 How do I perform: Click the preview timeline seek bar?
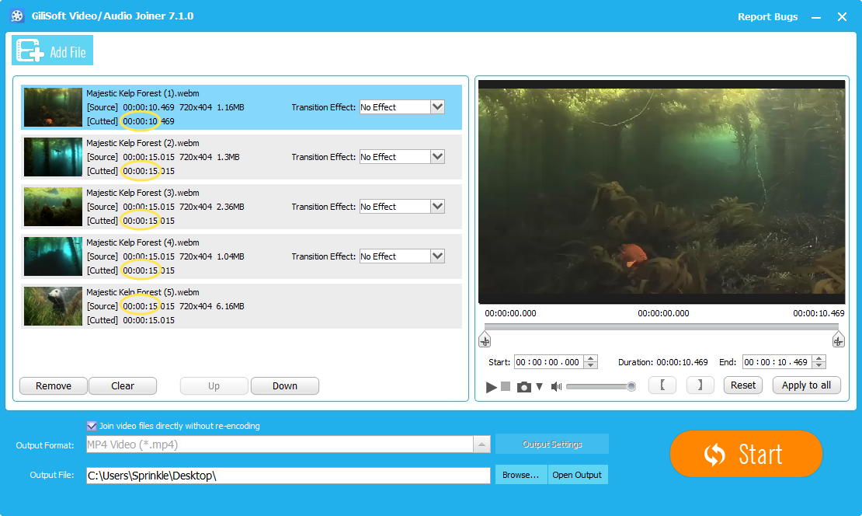(662, 326)
